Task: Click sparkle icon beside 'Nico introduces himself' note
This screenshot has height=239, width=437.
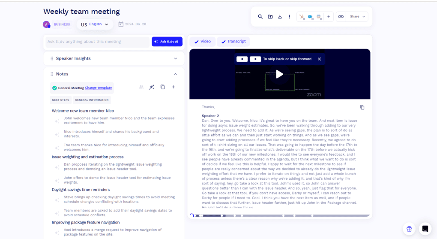Action: tap(57, 134)
